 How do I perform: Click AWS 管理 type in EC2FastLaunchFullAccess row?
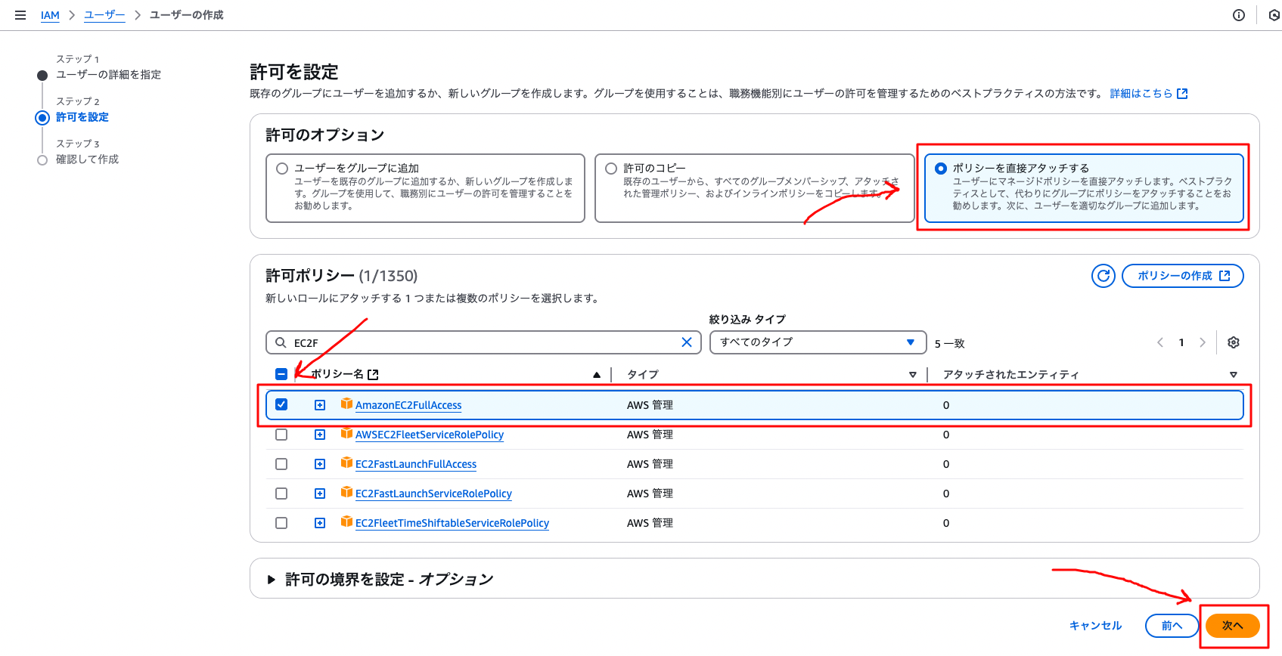(650, 464)
